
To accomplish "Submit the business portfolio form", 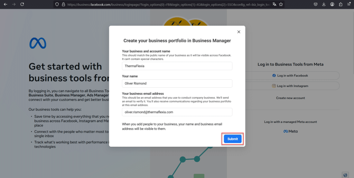I will tap(233, 139).
